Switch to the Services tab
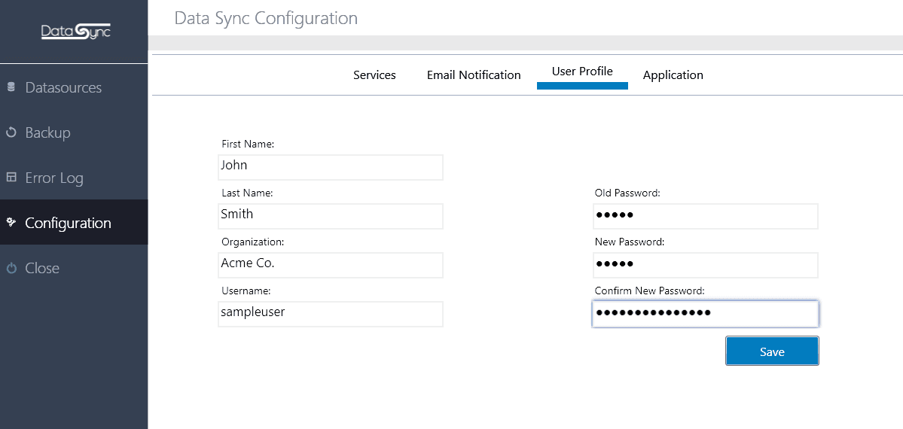The width and height of the screenshot is (903, 429). click(x=374, y=75)
